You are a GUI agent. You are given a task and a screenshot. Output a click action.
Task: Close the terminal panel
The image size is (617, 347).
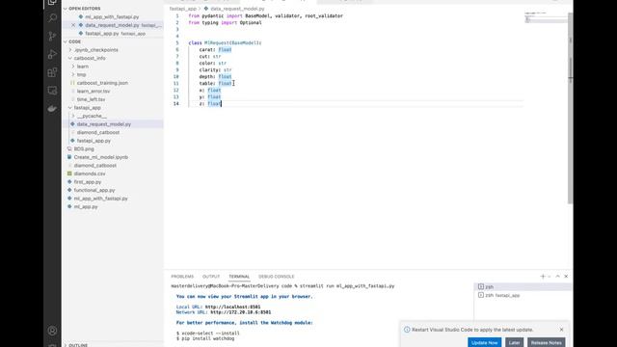click(x=566, y=277)
